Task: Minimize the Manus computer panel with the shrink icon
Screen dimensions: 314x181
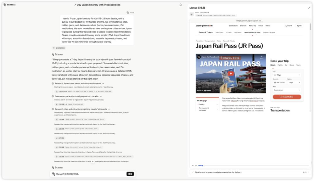Action: coord(309,8)
